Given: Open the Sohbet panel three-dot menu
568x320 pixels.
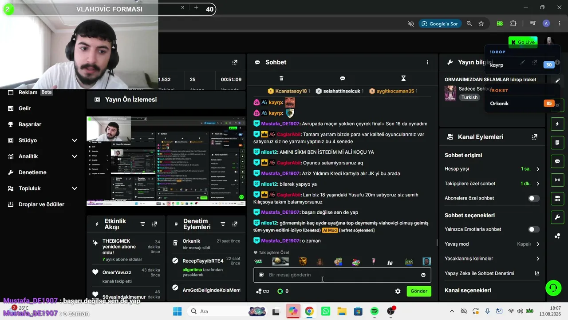Looking at the screenshot, I should [x=427, y=62].
